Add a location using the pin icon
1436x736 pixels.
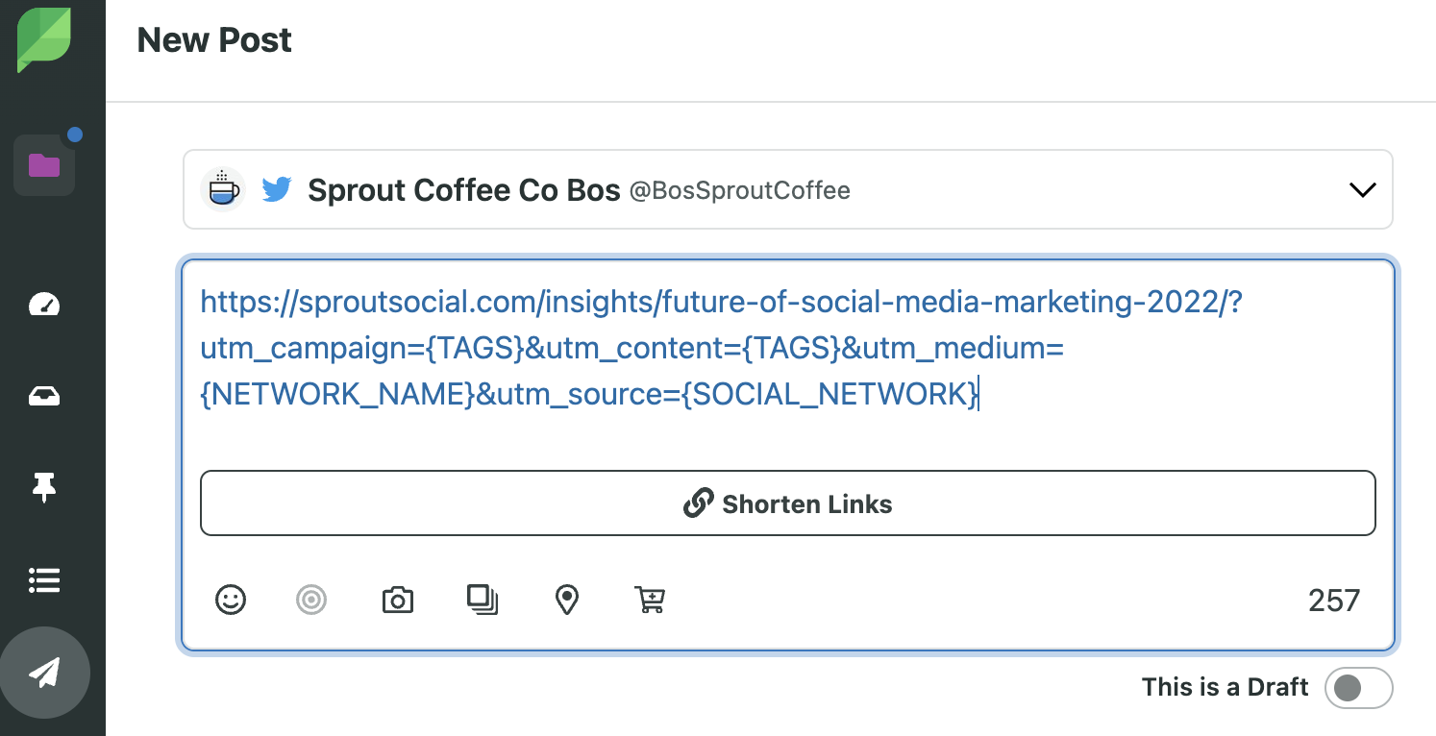click(x=566, y=600)
